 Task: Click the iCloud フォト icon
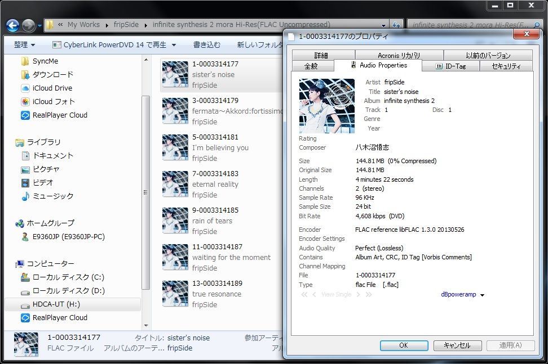25,102
